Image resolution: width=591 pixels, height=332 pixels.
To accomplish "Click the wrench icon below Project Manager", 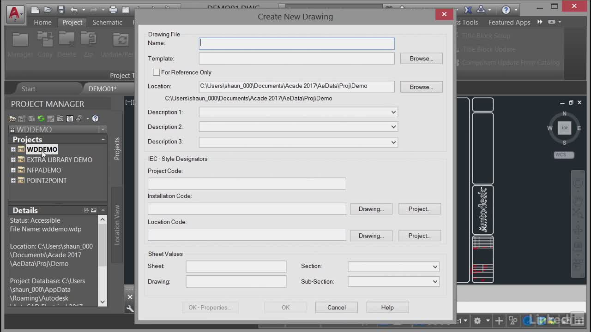I will (x=130, y=309).
